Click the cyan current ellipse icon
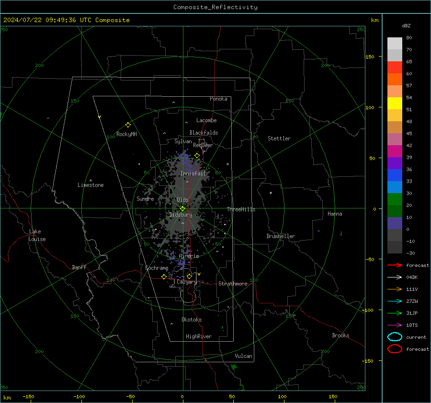 395,337
